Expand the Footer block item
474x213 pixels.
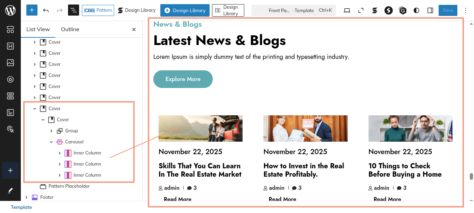[x=26, y=197]
